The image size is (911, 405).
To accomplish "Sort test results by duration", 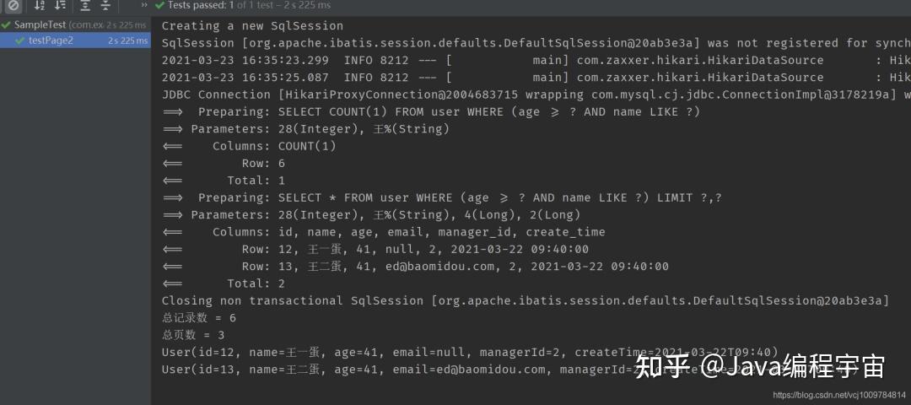I will tap(60, 6).
